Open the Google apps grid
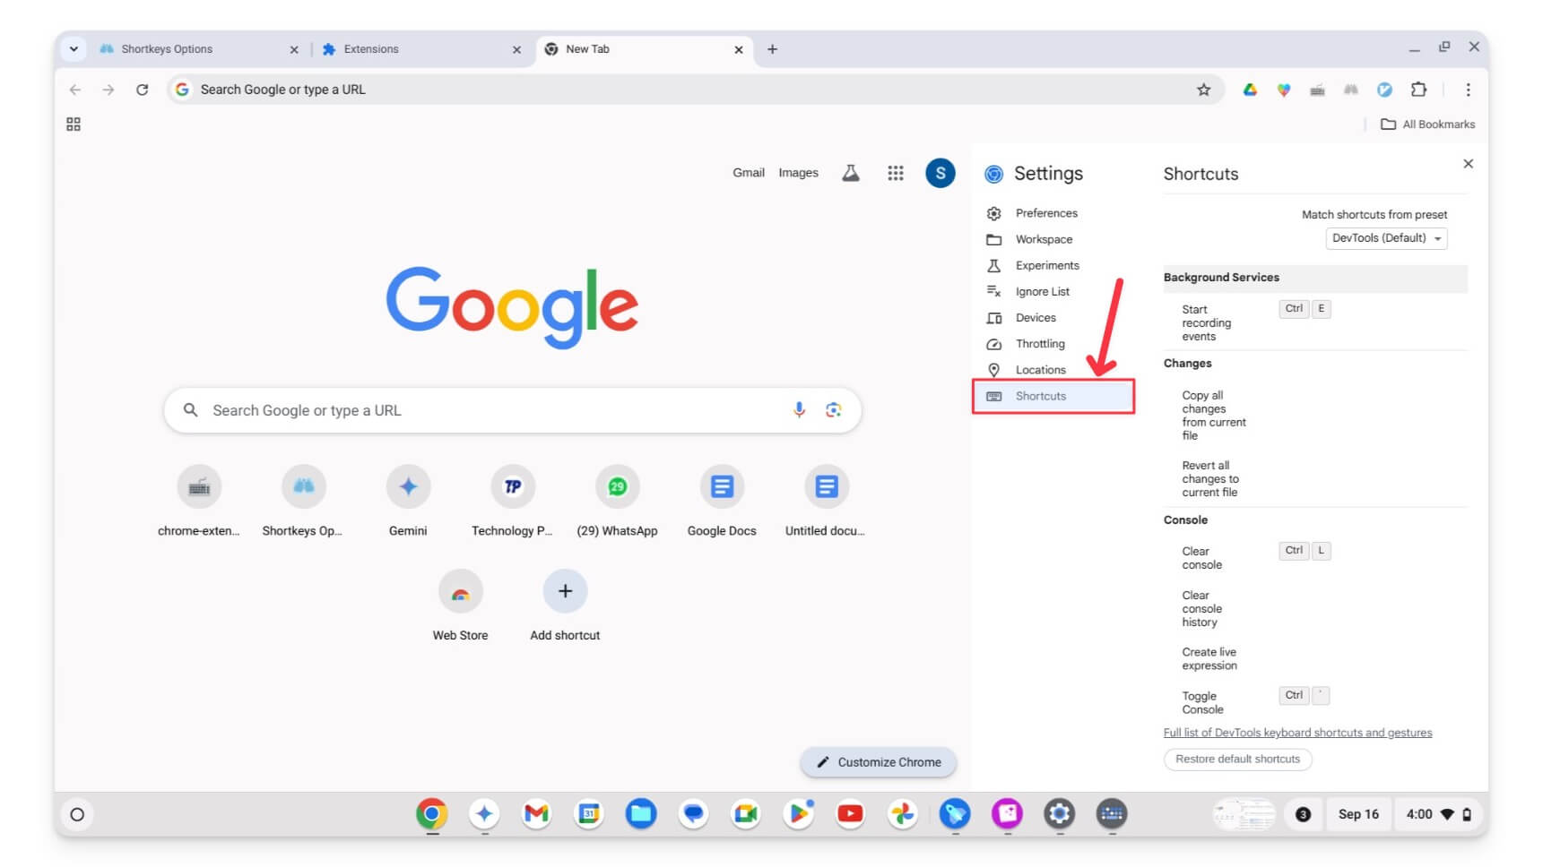Screen dimensions: 1543x867 click(896, 173)
